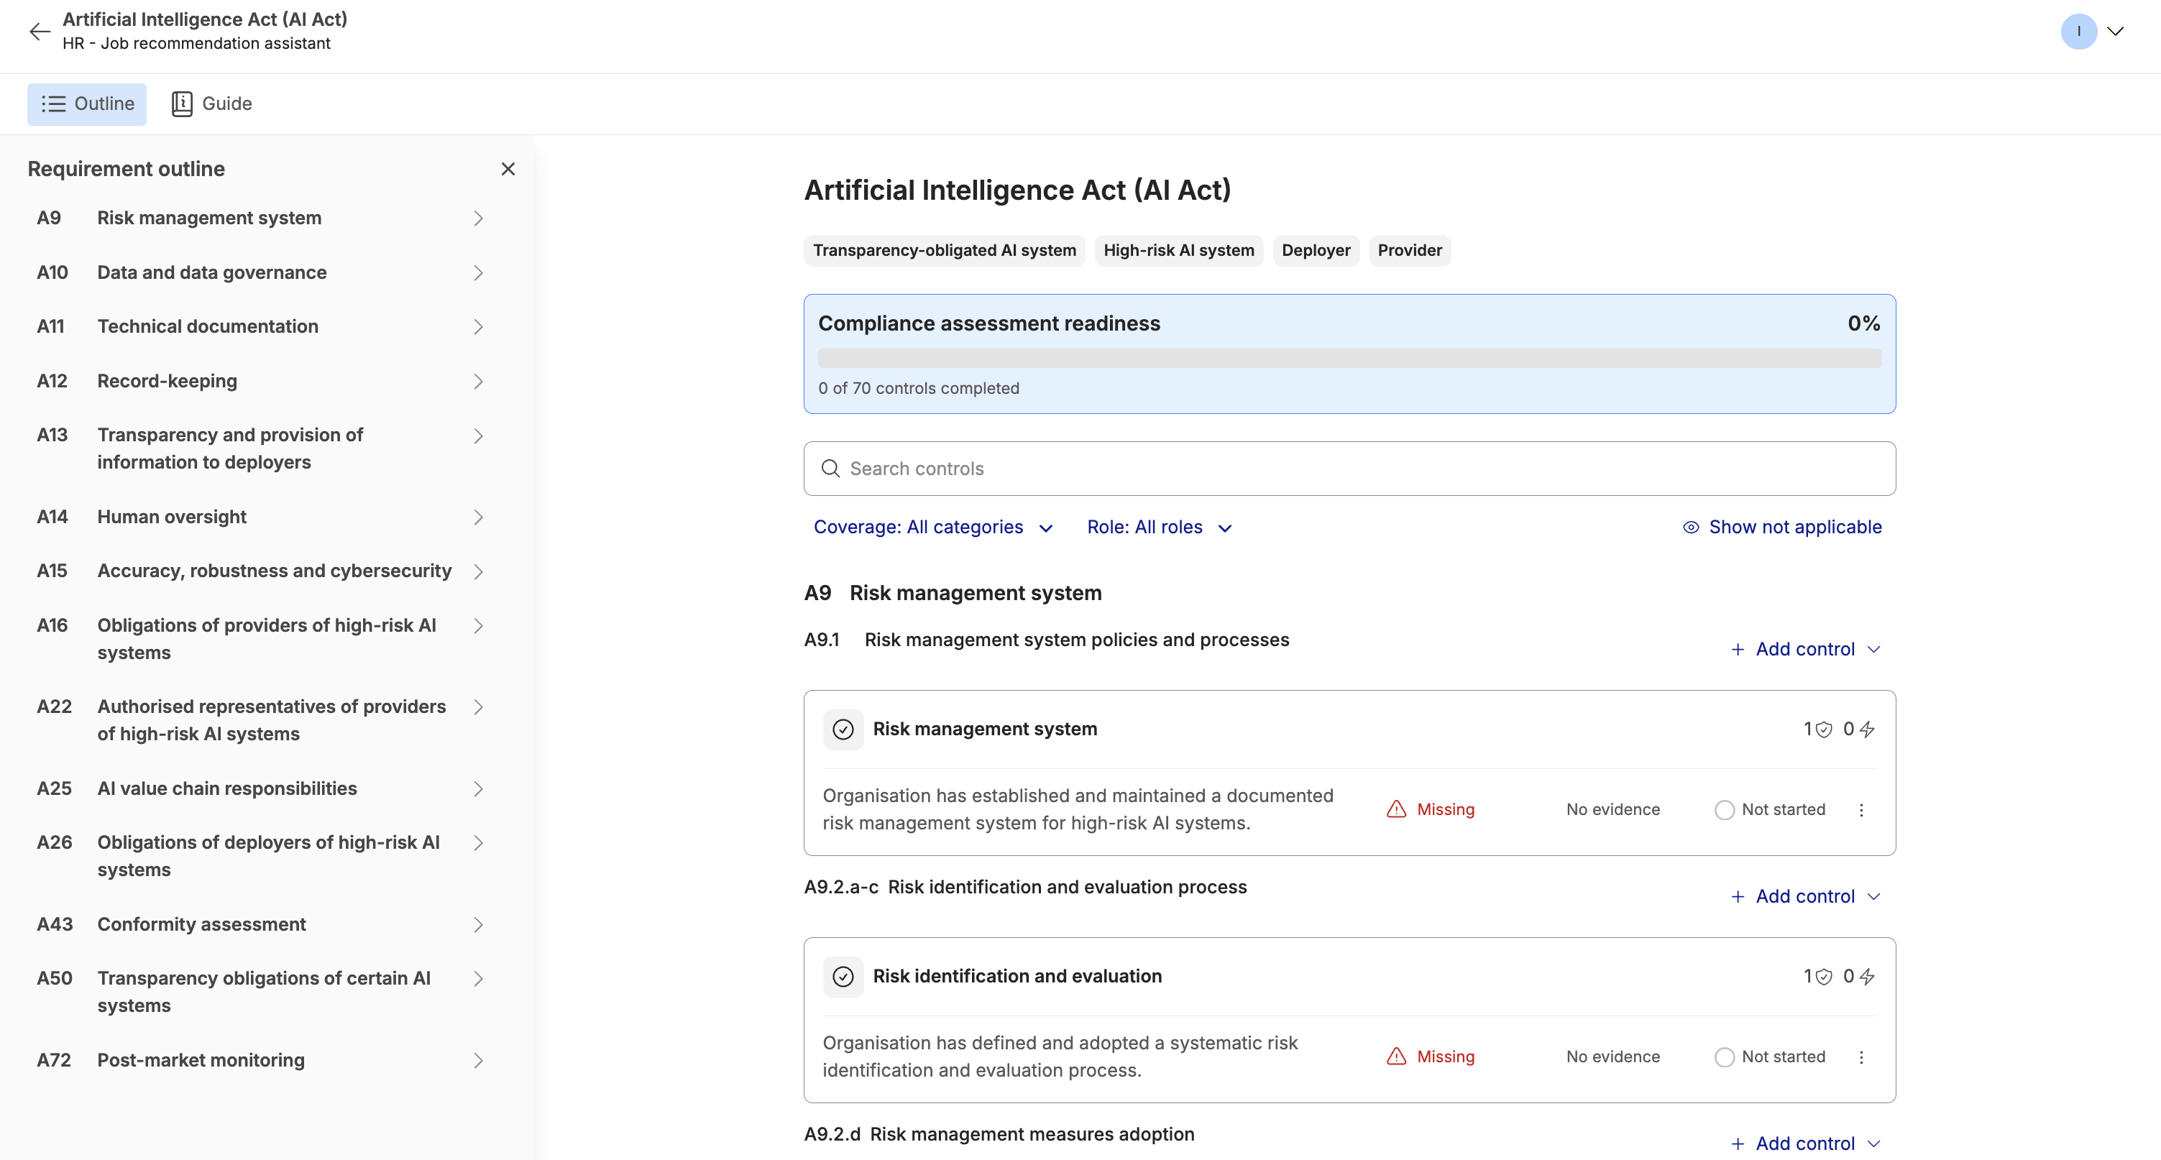
Task: Click Missing warning on Risk management system row
Action: [1431, 809]
